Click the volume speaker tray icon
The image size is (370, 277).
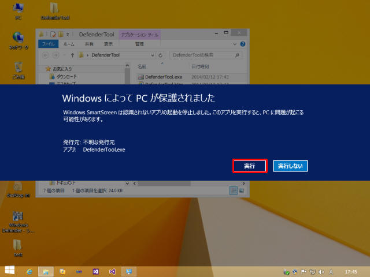coord(321,272)
